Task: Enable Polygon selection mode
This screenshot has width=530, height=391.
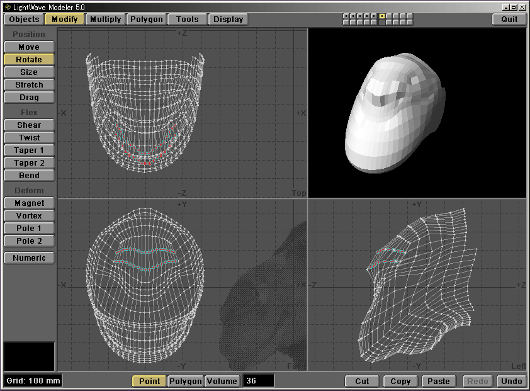Action: click(186, 381)
